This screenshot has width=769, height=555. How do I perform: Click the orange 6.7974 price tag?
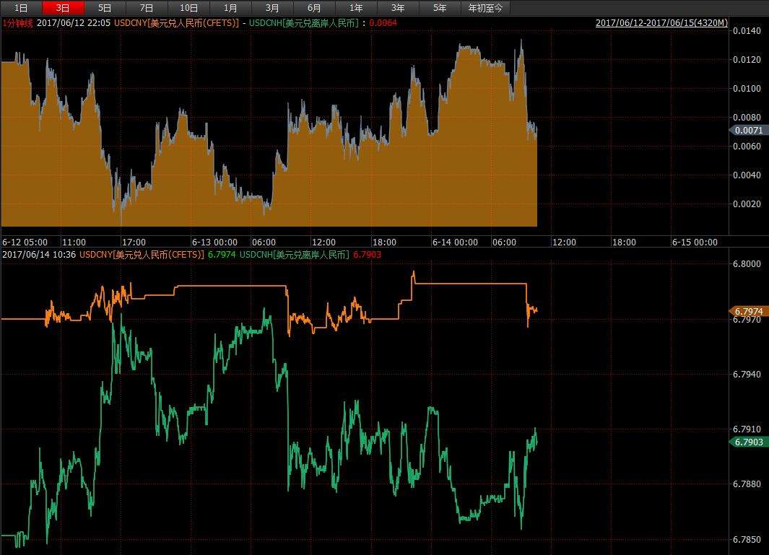(x=748, y=311)
